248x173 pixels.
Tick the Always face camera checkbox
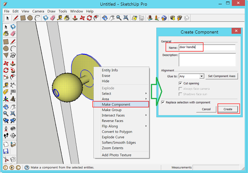[180, 89]
